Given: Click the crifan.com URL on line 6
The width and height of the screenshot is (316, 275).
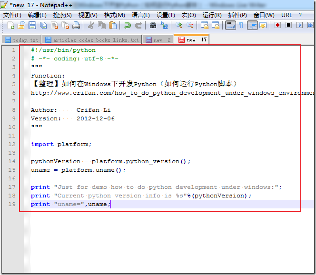Looking at the screenshot, I should pos(172,93).
